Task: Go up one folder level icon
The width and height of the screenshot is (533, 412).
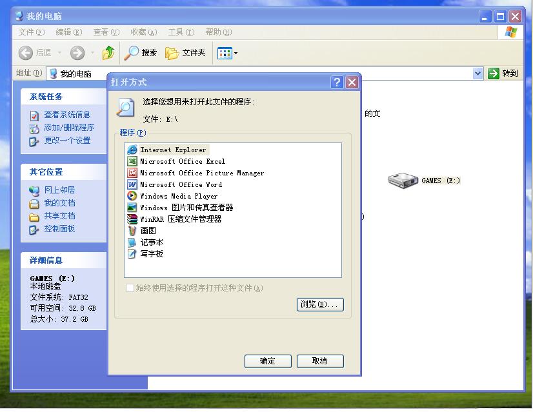Action: point(108,53)
